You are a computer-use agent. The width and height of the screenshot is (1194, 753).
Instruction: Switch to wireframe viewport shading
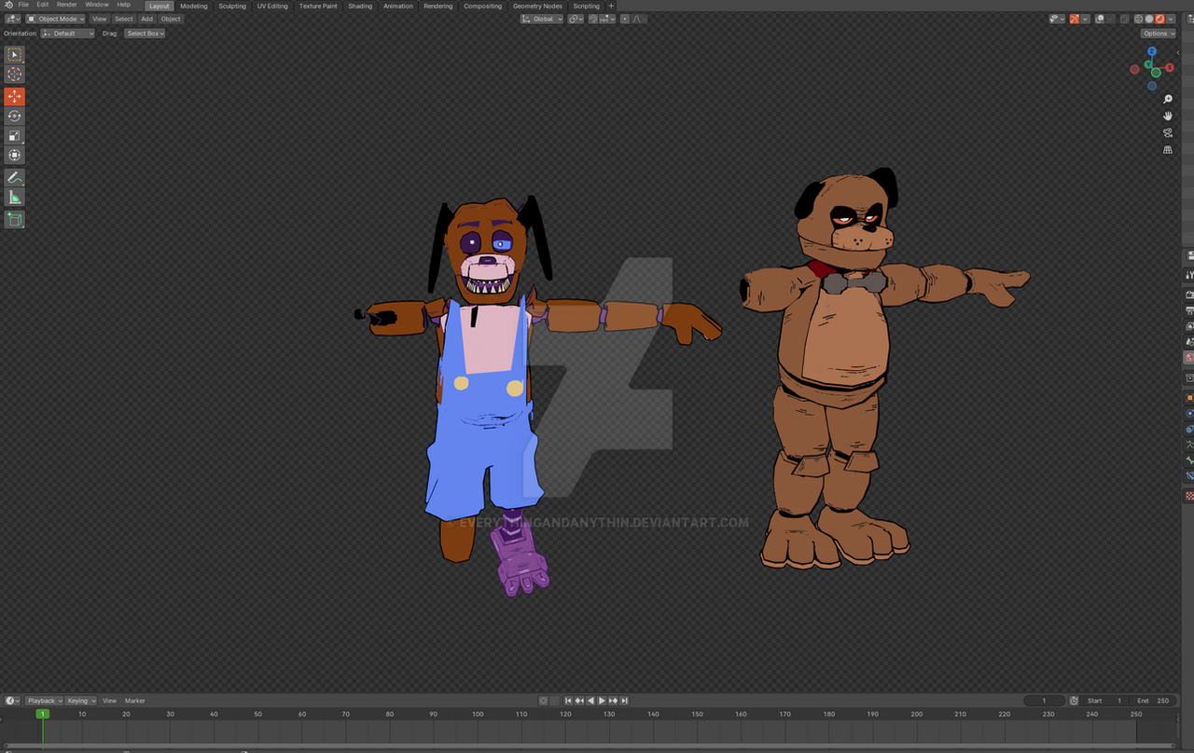tap(1138, 19)
